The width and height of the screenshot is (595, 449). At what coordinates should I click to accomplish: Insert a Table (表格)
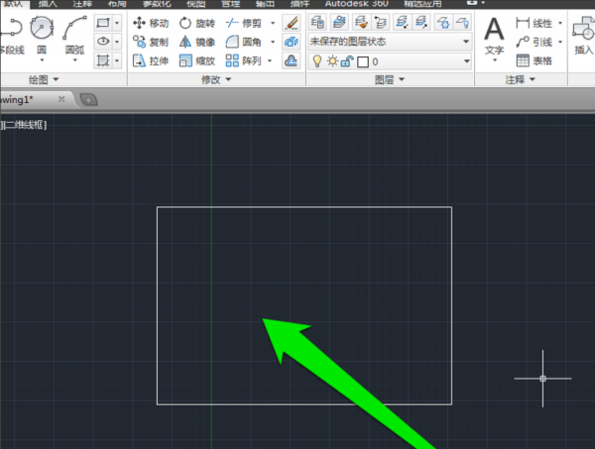[x=534, y=60]
